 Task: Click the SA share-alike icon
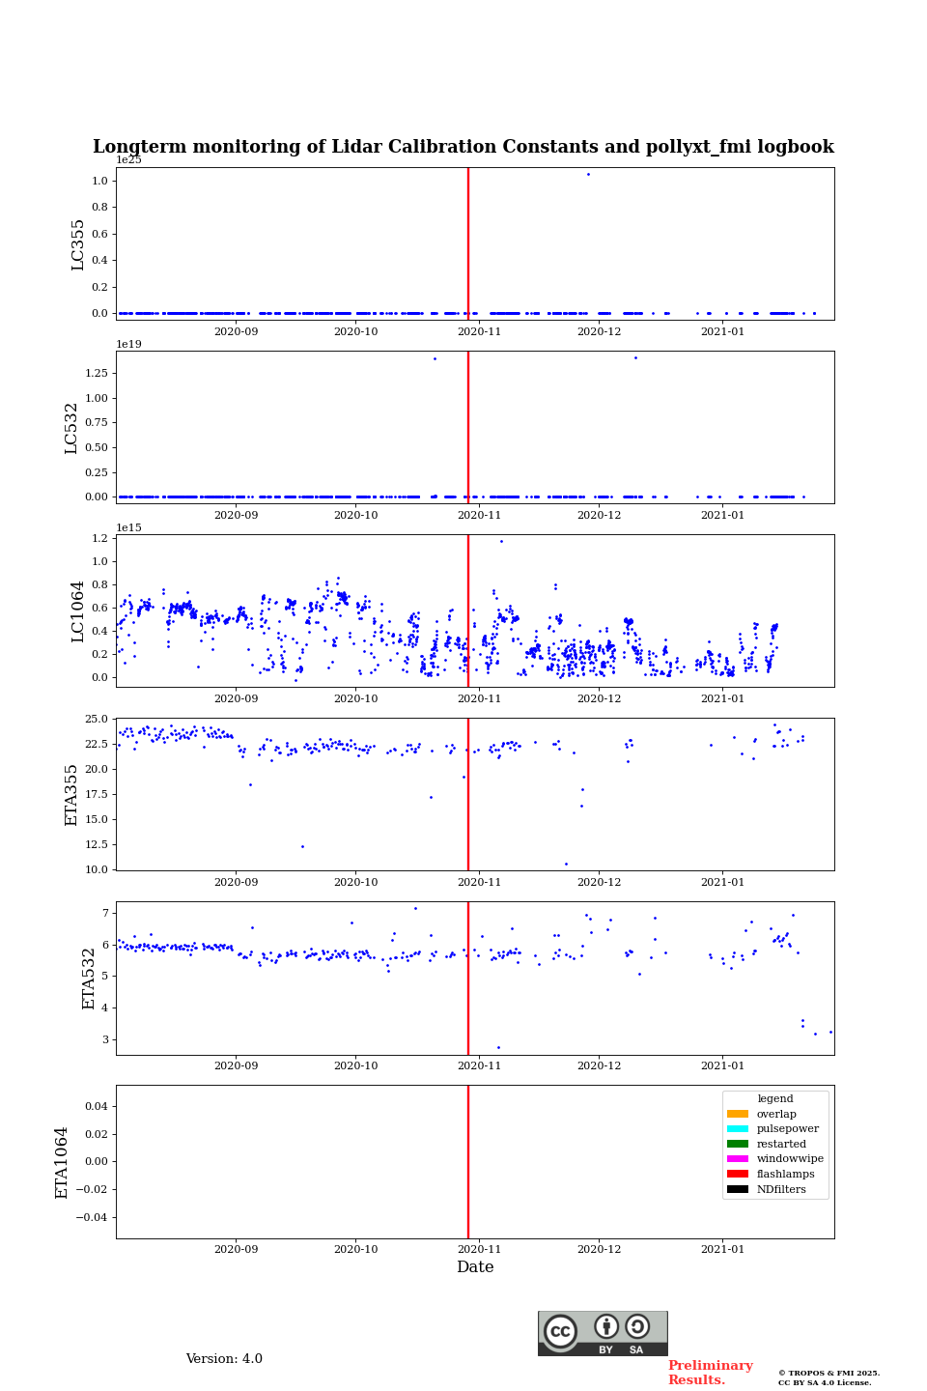pyautogui.click(x=637, y=1327)
